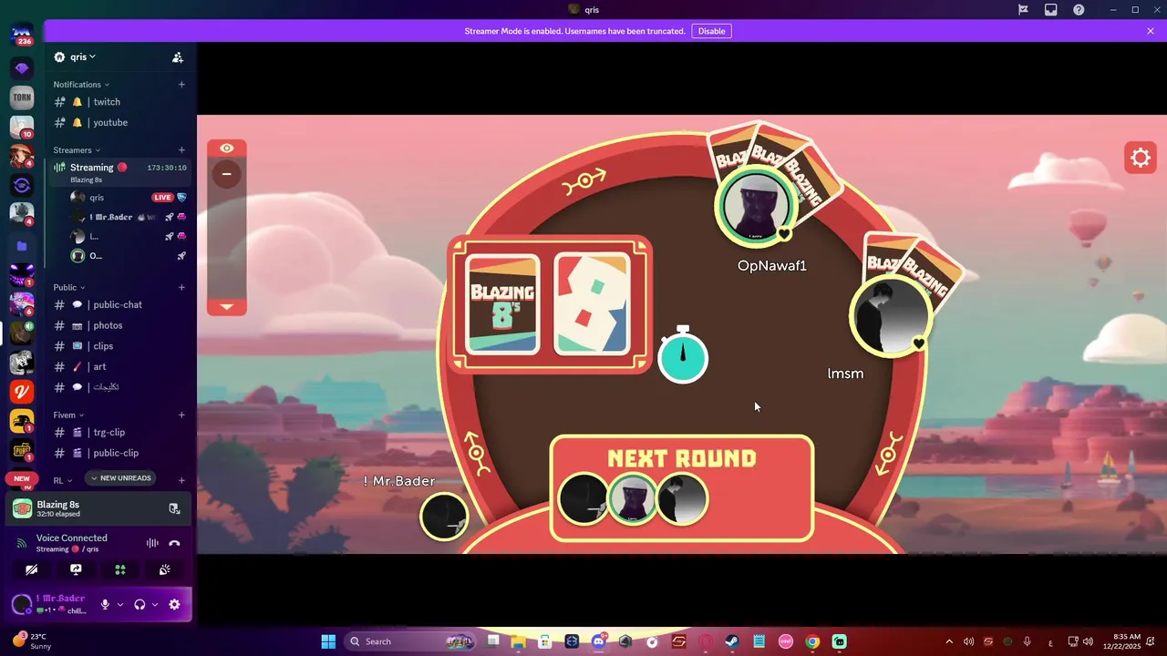Viewport: 1167px width, 656px height.
Task: Open the server folder icon in the server list
Action: 22,246
